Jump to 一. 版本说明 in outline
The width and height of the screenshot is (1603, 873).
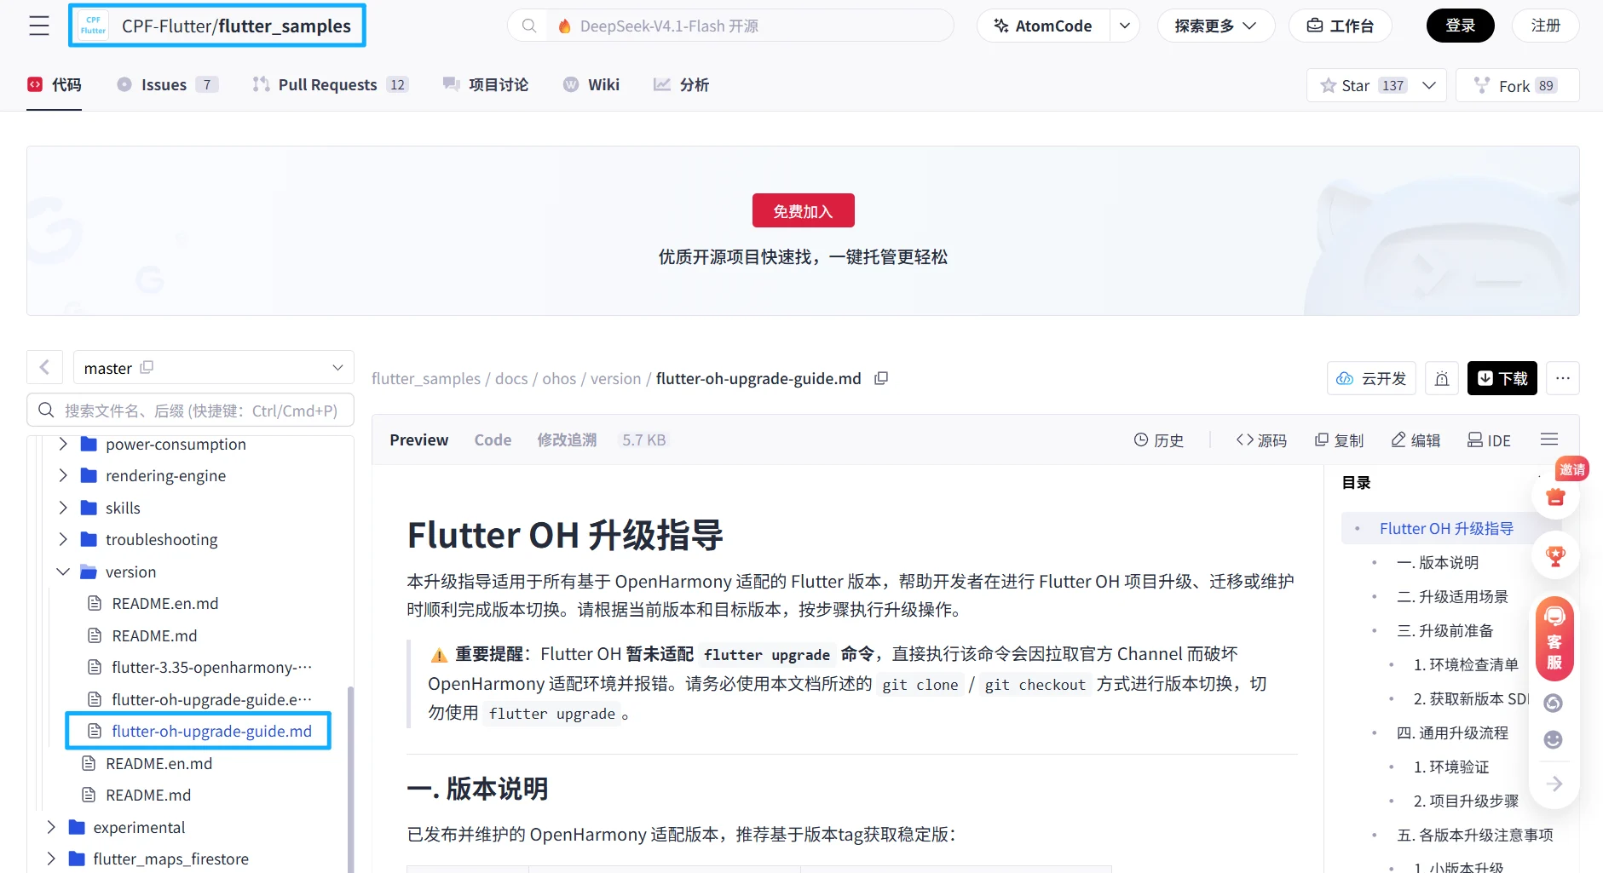pos(1438,562)
